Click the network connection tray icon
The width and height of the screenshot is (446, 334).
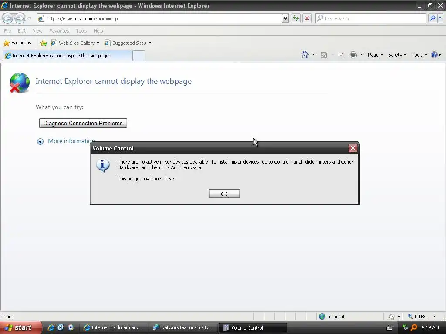coord(405,327)
